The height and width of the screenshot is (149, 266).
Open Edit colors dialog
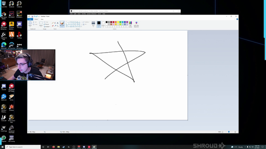pyautogui.click(x=130, y=24)
